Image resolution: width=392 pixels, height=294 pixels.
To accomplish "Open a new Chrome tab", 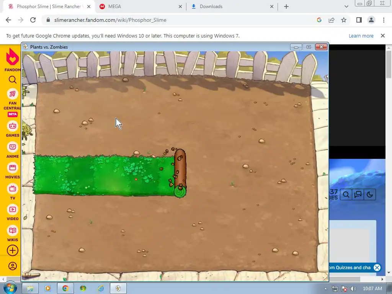I will (x=286, y=7).
